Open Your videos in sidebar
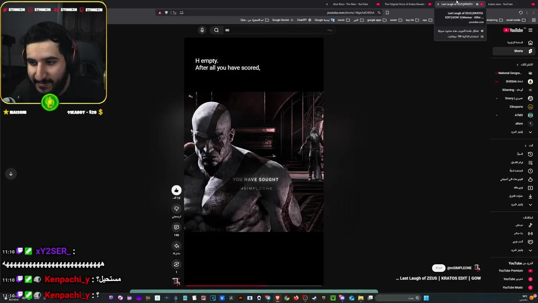 pos(513,188)
